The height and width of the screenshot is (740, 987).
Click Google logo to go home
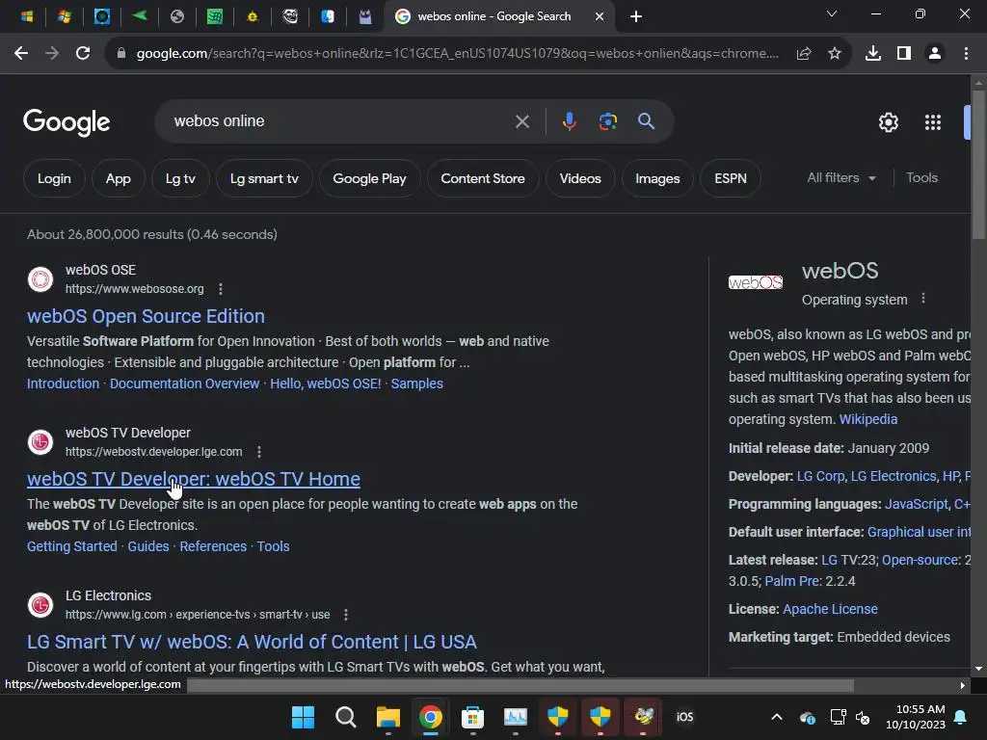click(x=67, y=122)
